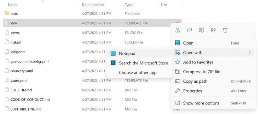Select the azure.yaml file name
Viewport: 260px width, 114px height.
(x=19, y=81)
